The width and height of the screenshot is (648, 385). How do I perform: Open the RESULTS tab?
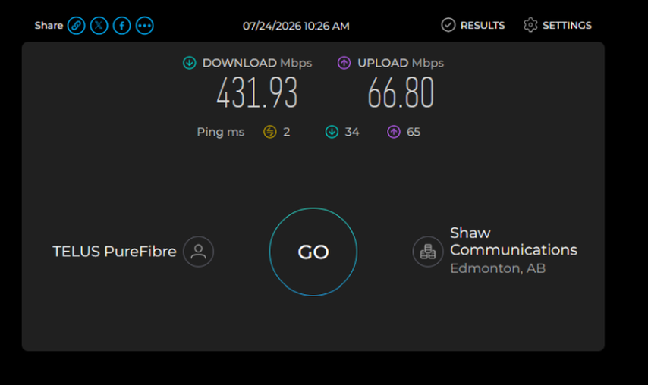(473, 25)
